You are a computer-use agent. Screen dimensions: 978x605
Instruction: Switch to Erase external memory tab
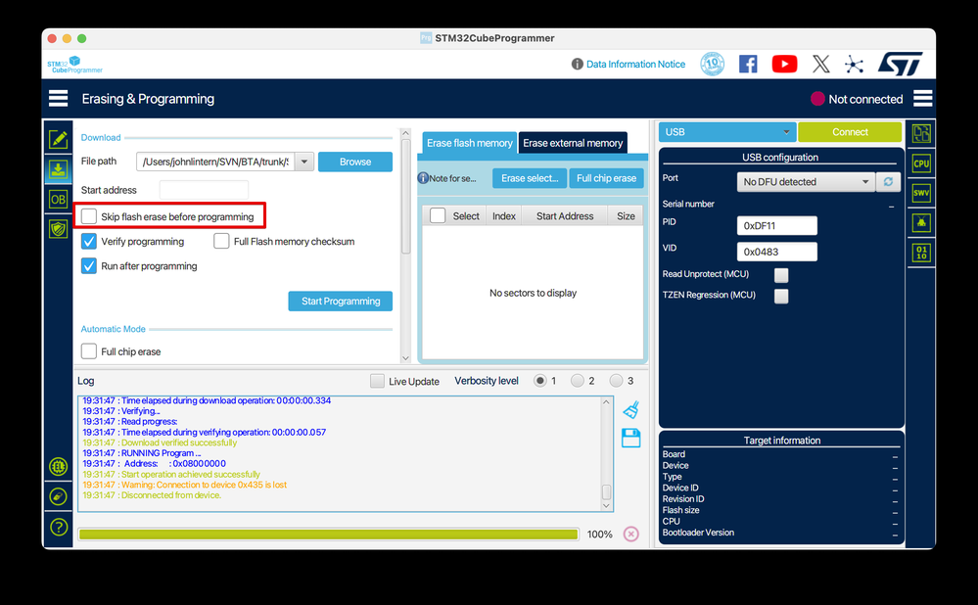pyautogui.click(x=573, y=143)
